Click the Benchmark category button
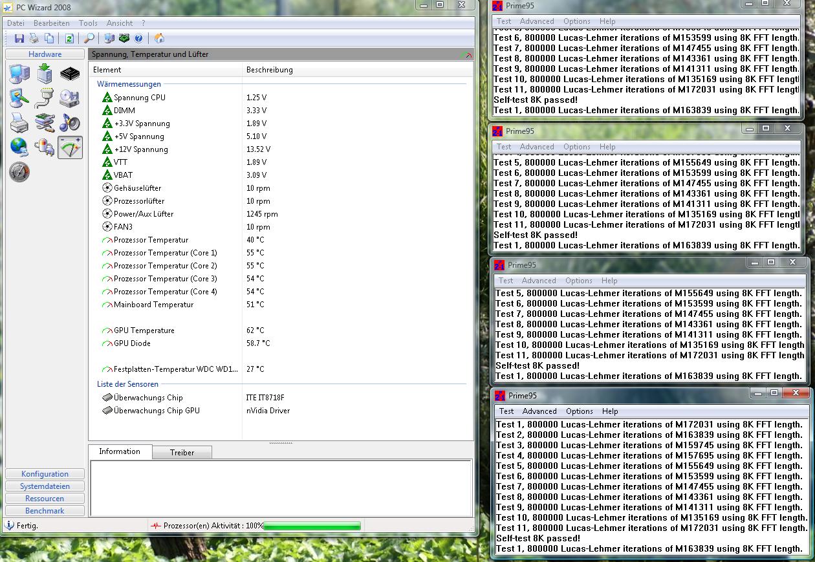Viewport: 815px width, 562px height. (45, 511)
